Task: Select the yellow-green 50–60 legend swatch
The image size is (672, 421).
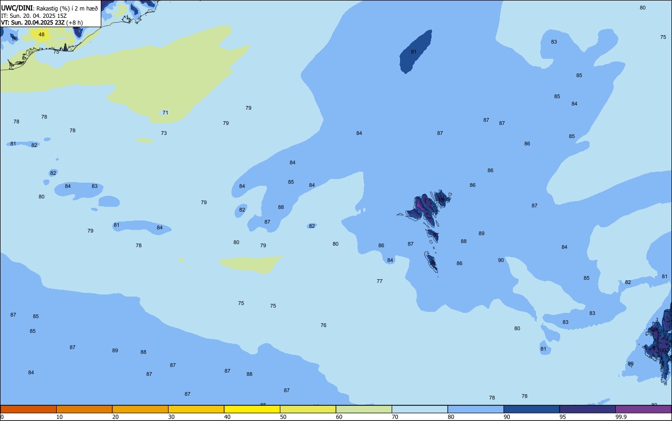Action: tap(308, 409)
